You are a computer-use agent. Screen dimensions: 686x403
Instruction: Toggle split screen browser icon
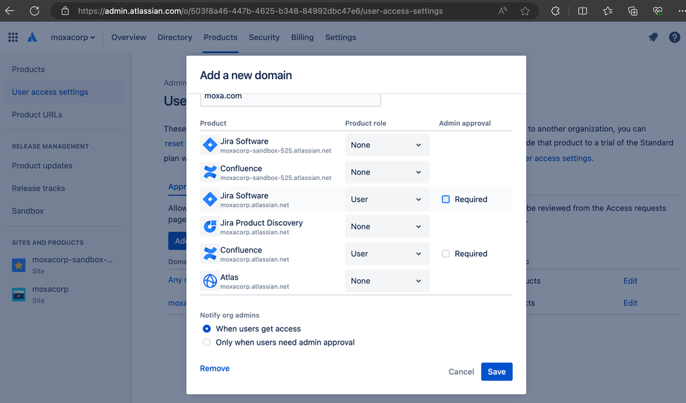pyautogui.click(x=582, y=11)
